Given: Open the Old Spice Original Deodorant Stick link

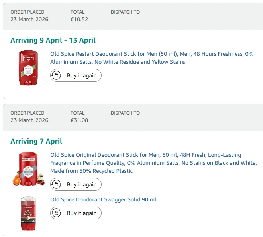Looking at the screenshot, I should [x=153, y=163].
